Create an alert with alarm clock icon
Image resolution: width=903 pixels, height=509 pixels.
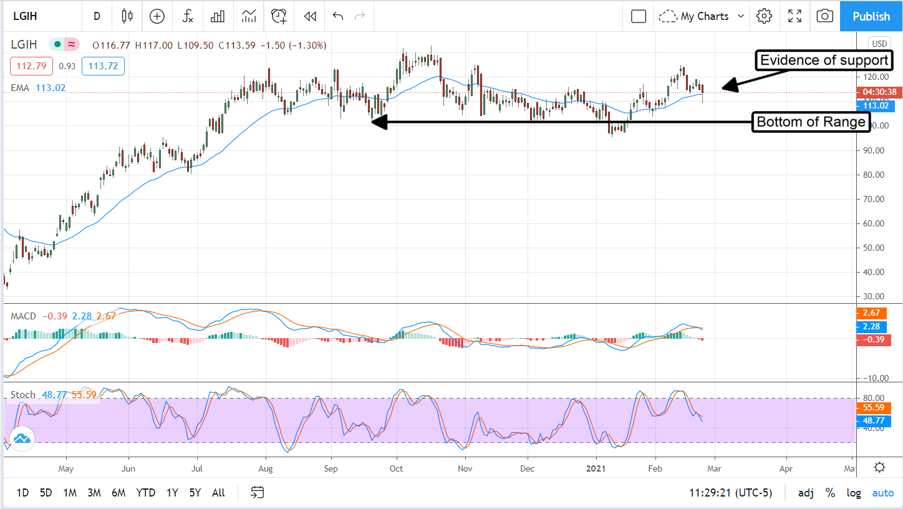coord(279,16)
